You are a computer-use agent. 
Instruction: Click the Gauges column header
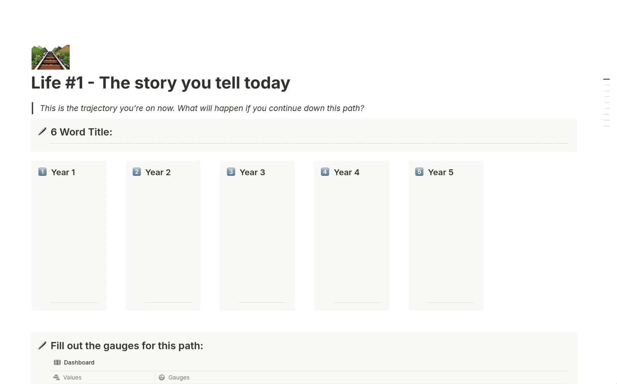(178, 377)
